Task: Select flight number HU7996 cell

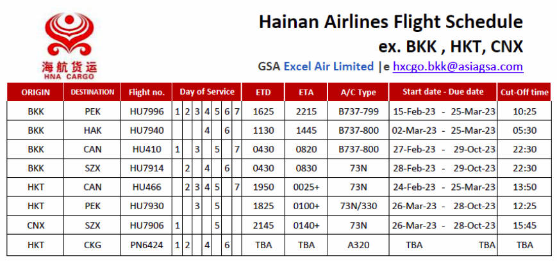Action: point(146,111)
